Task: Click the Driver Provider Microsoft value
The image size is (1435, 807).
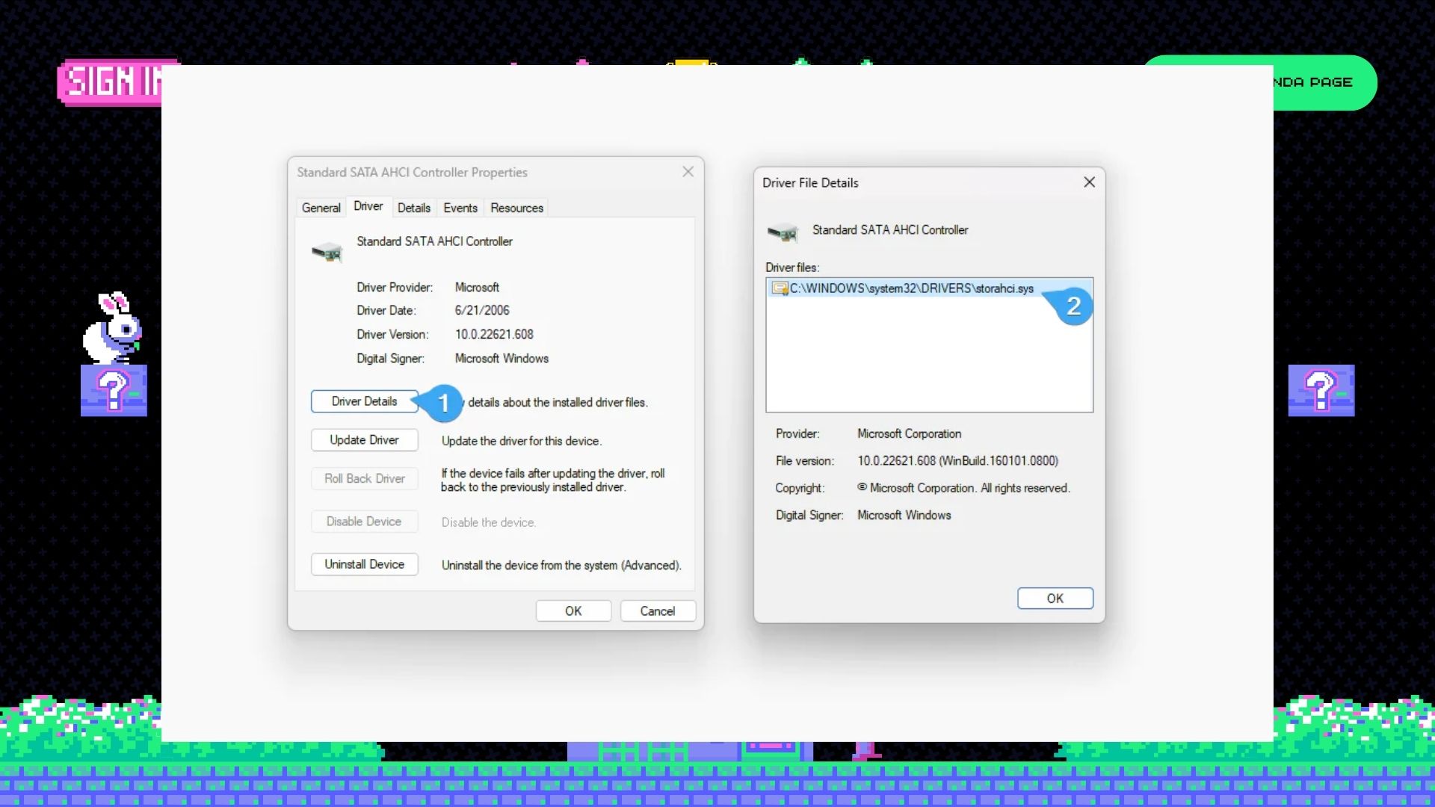Action: click(477, 288)
